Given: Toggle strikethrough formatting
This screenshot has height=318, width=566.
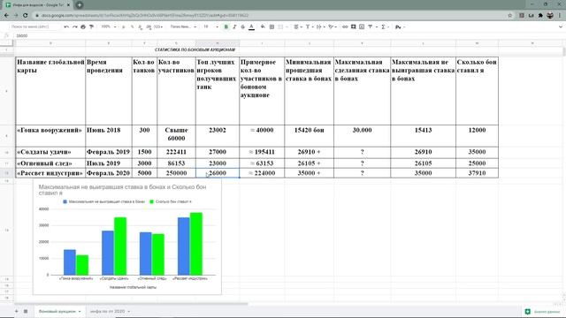Looking at the screenshot, I should (242, 26).
